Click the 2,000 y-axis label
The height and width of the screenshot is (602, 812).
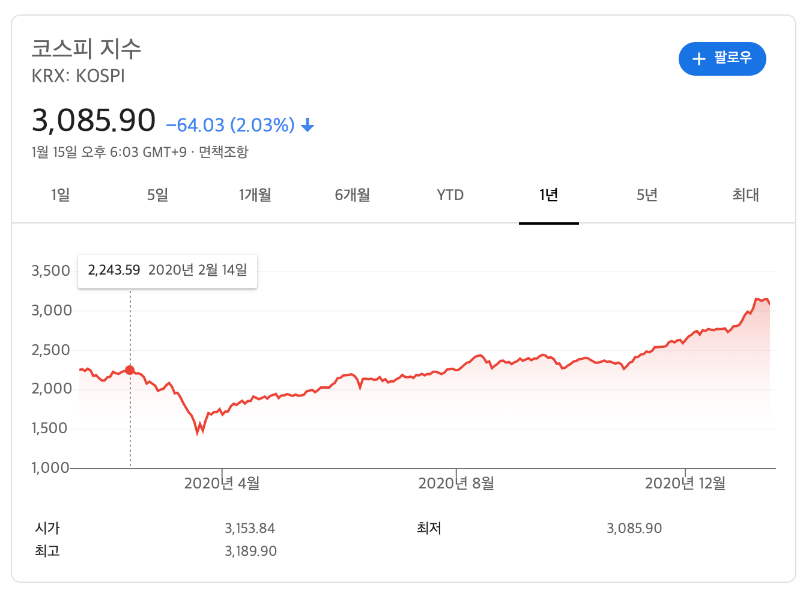coord(52,389)
